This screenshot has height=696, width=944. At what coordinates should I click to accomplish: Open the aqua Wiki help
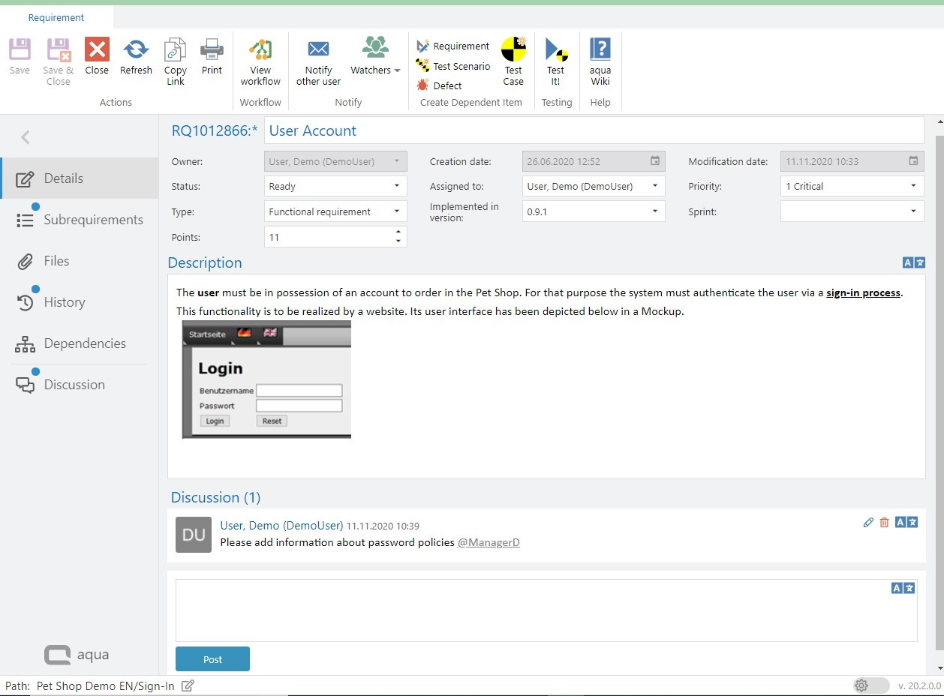click(x=600, y=50)
